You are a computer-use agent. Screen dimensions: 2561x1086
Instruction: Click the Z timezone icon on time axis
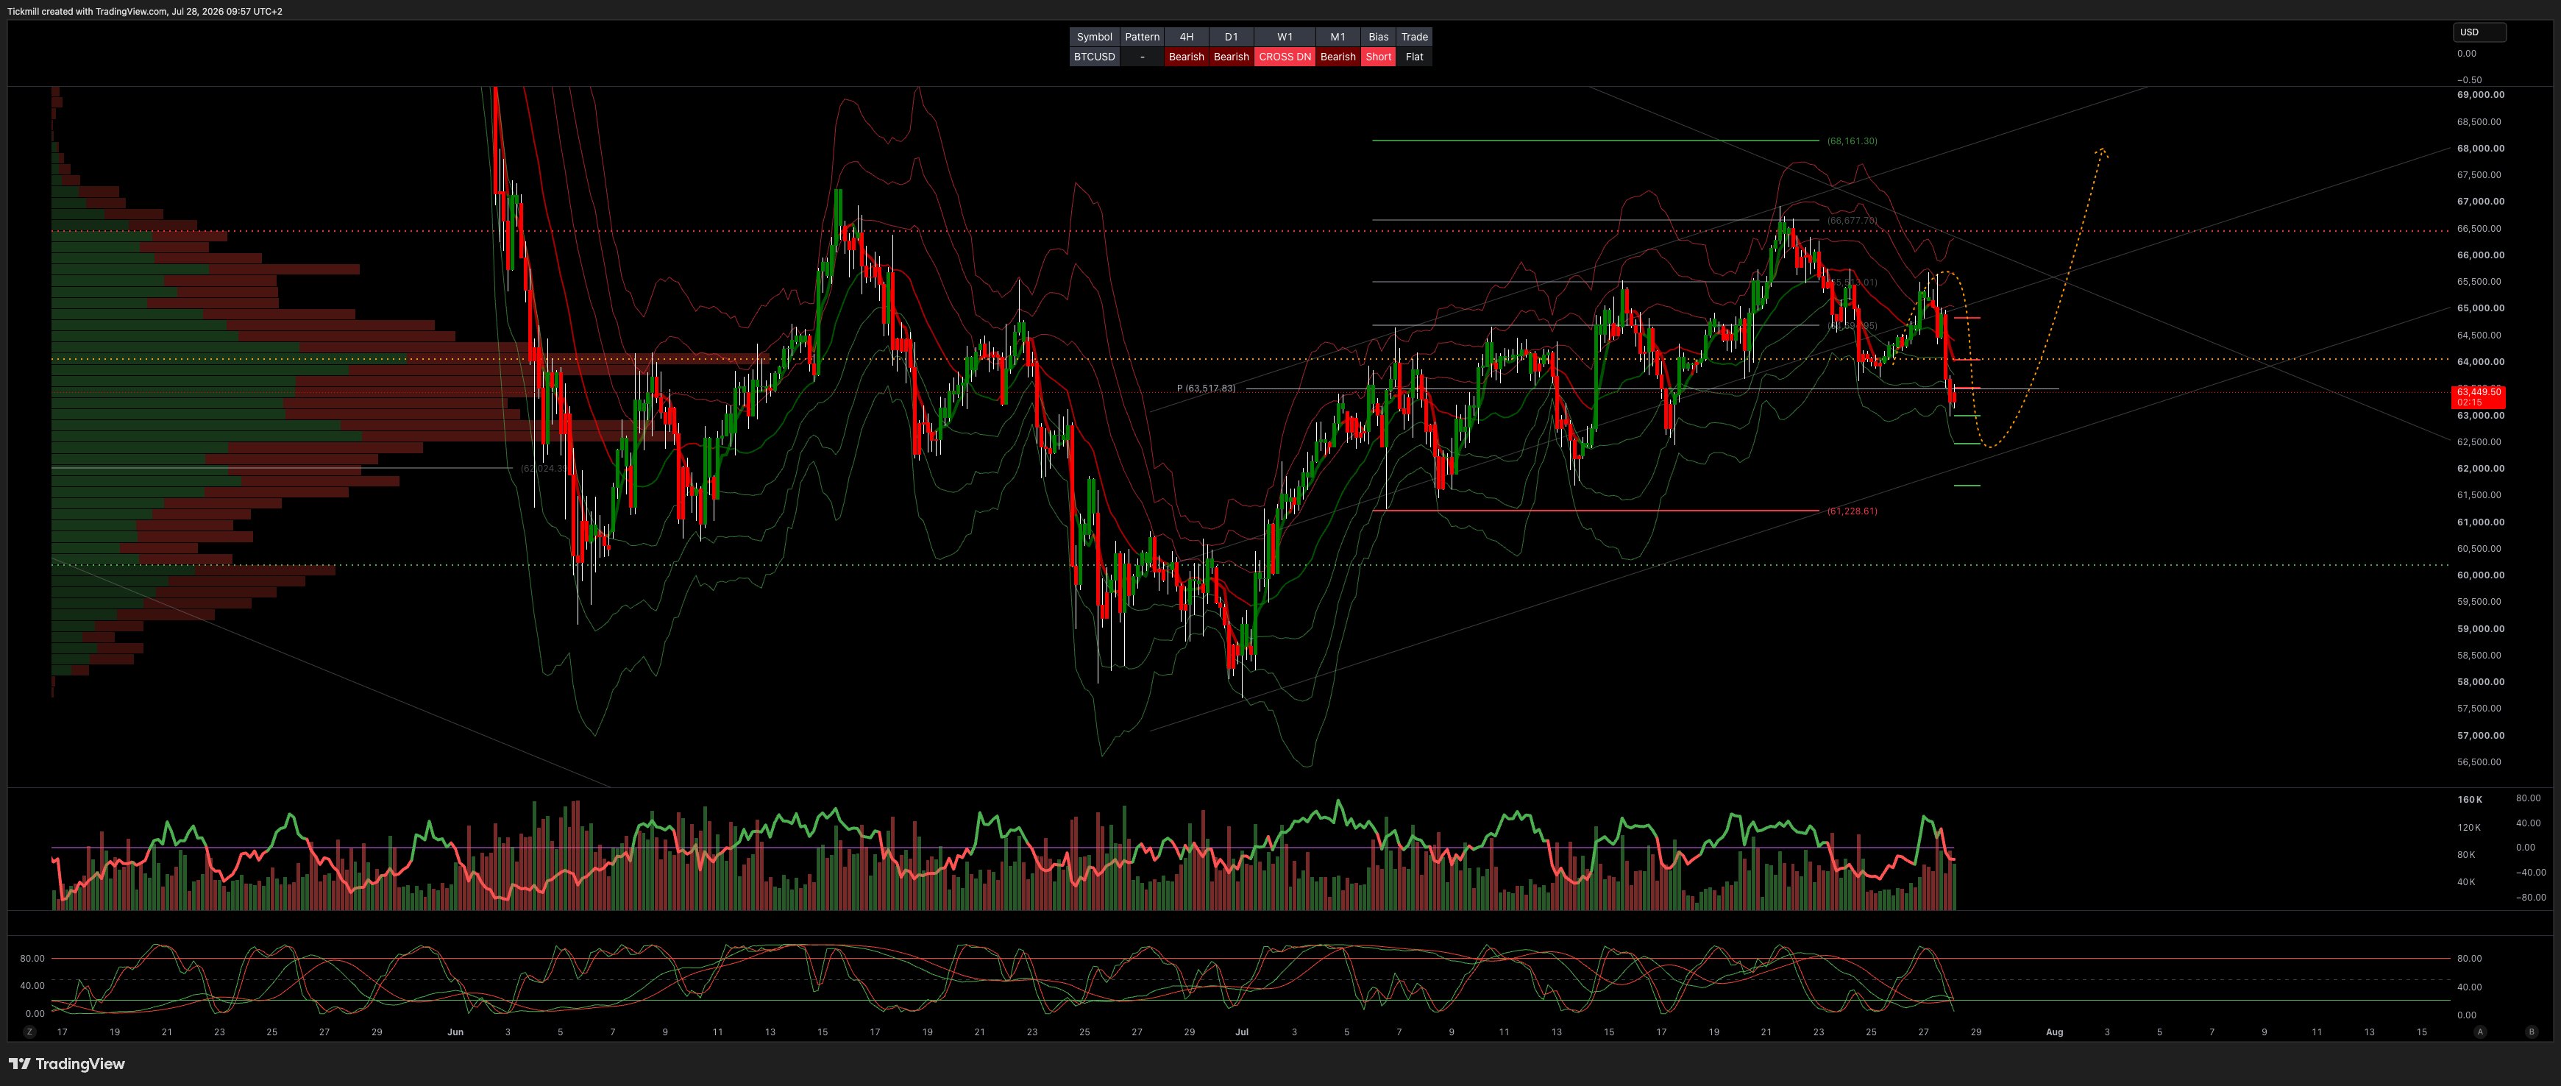30,1032
